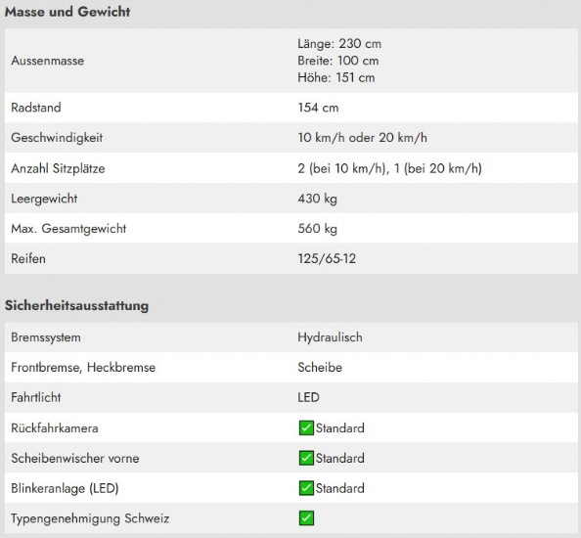Screen dimensions: 581x538
Task: Select the Masse und Gewicht heading
Action: (67, 12)
